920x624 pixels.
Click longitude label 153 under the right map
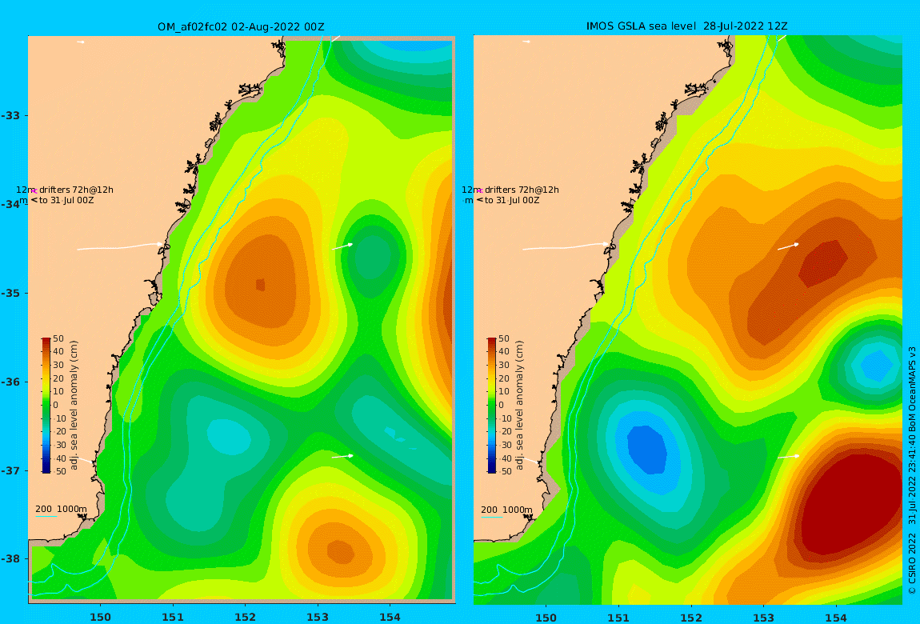click(763, 618)
